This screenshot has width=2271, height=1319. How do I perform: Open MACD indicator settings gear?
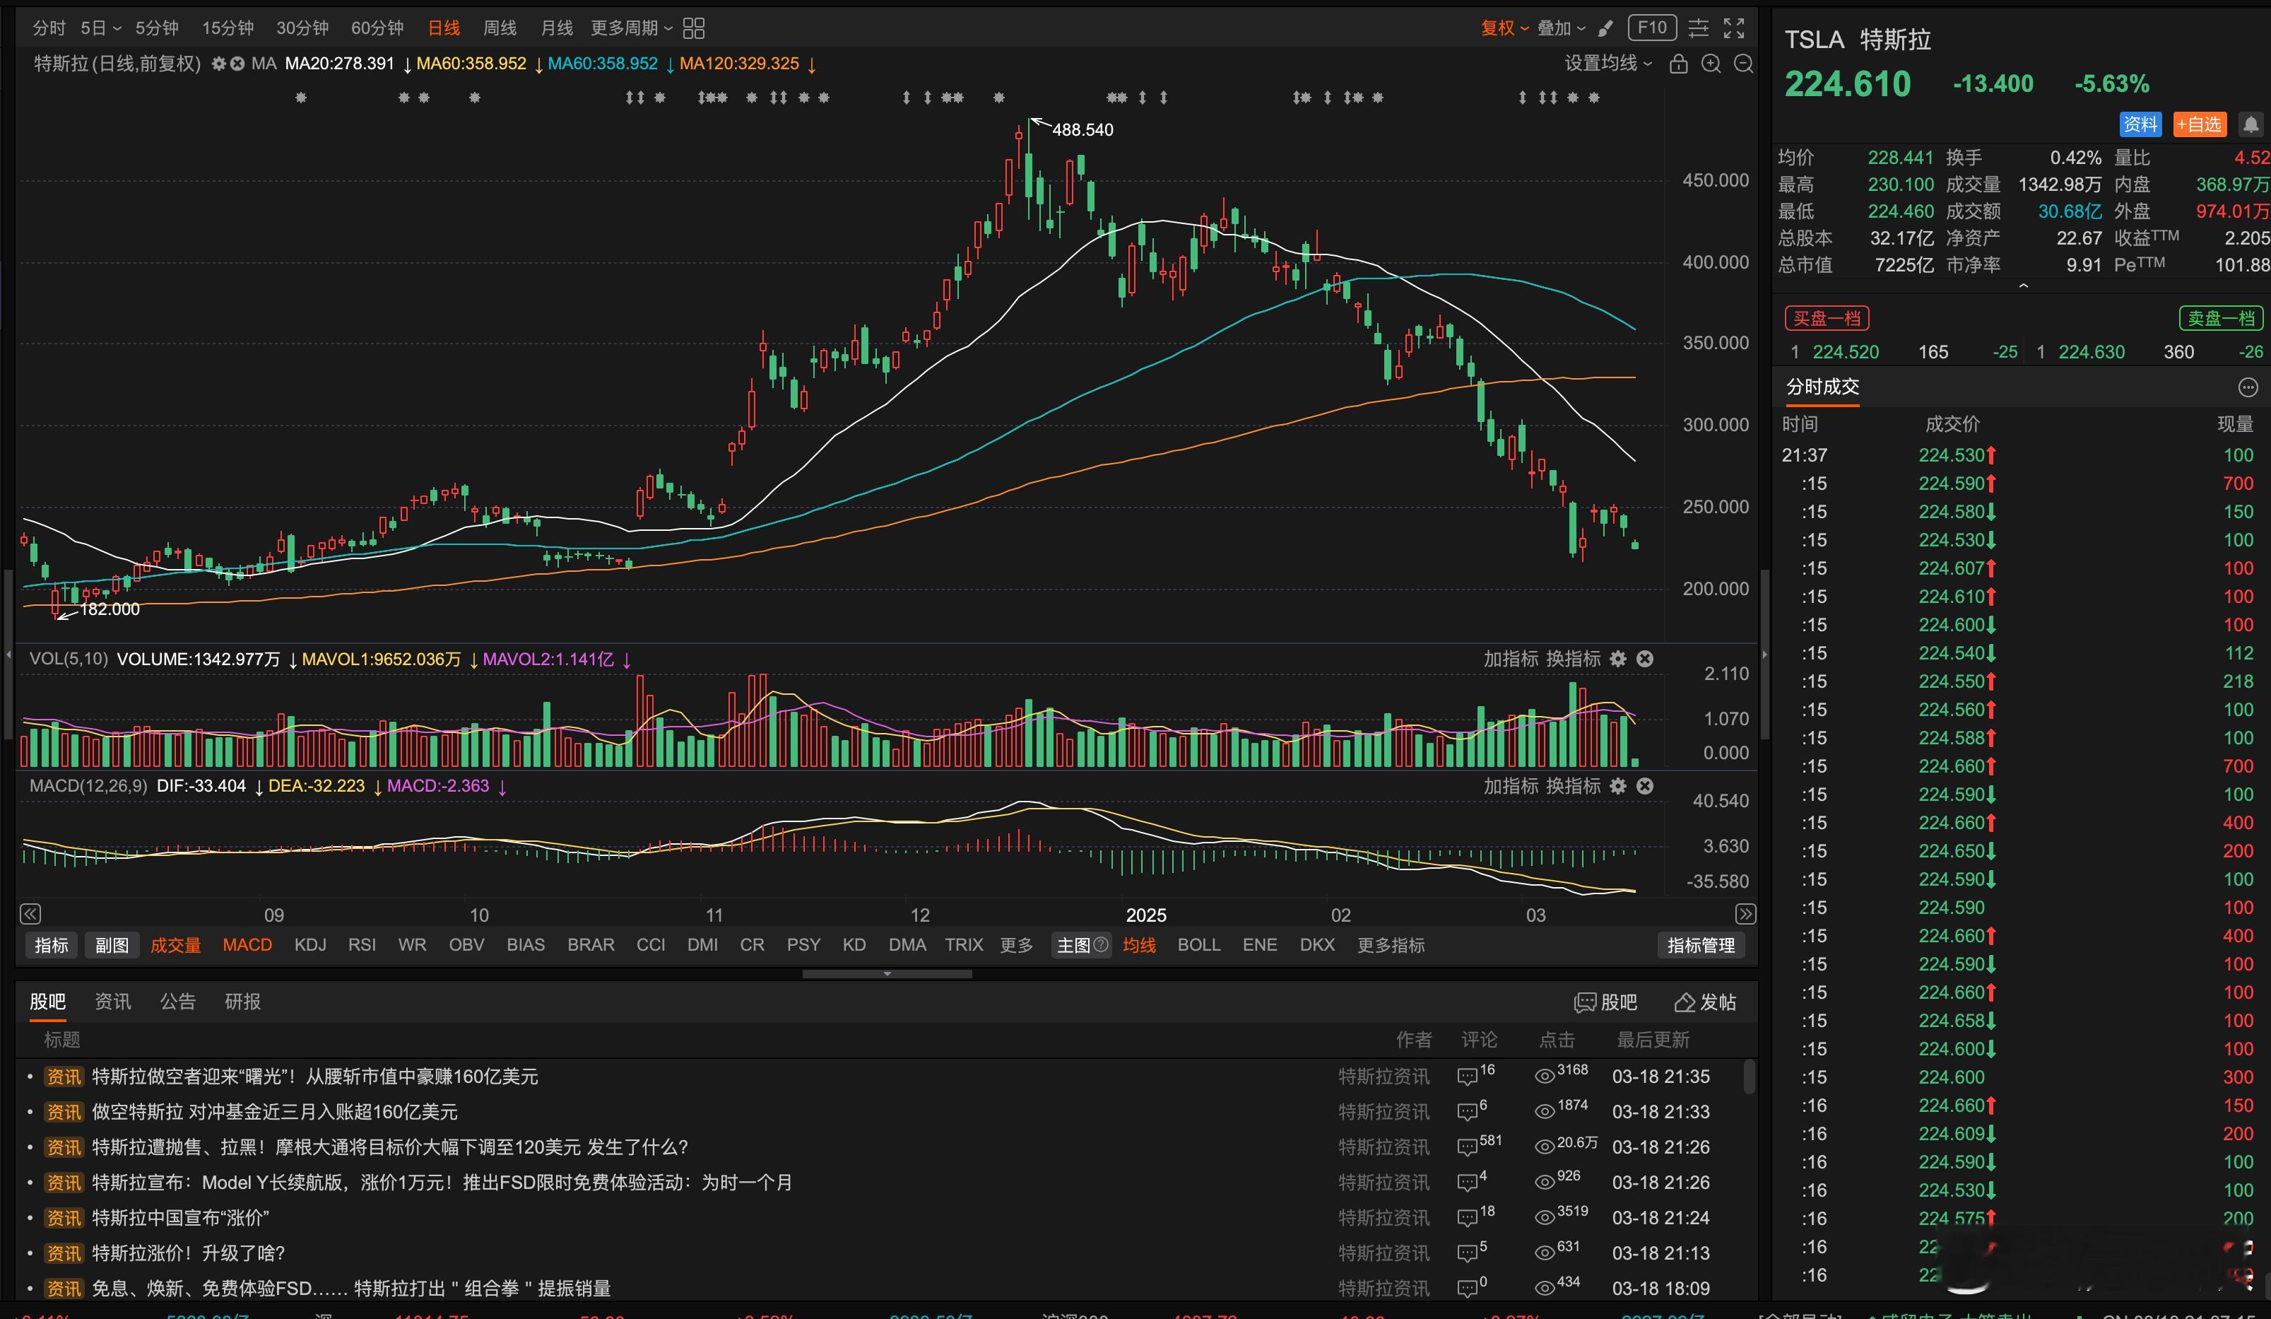click(1619, 786)
